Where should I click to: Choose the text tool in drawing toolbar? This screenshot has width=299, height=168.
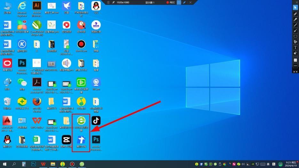295,47
